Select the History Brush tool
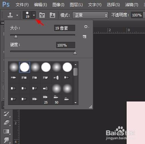 [x=7, y=114]
